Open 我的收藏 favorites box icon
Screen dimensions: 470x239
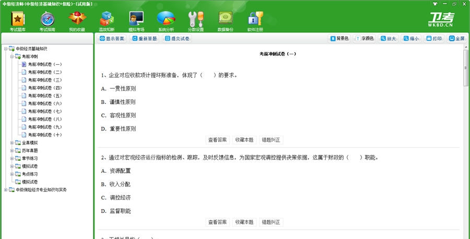coord(77,21)
